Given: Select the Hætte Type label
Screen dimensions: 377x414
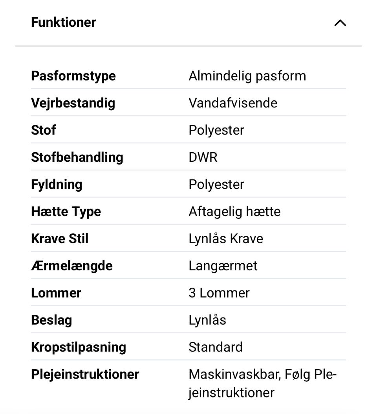Looking at the screenshot, I should (x=66, y=211).
